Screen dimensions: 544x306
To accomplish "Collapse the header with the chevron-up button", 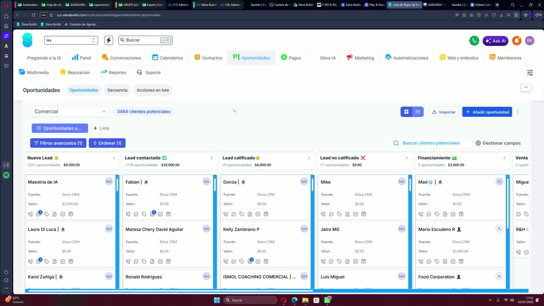I will click(x=526, y=87).
